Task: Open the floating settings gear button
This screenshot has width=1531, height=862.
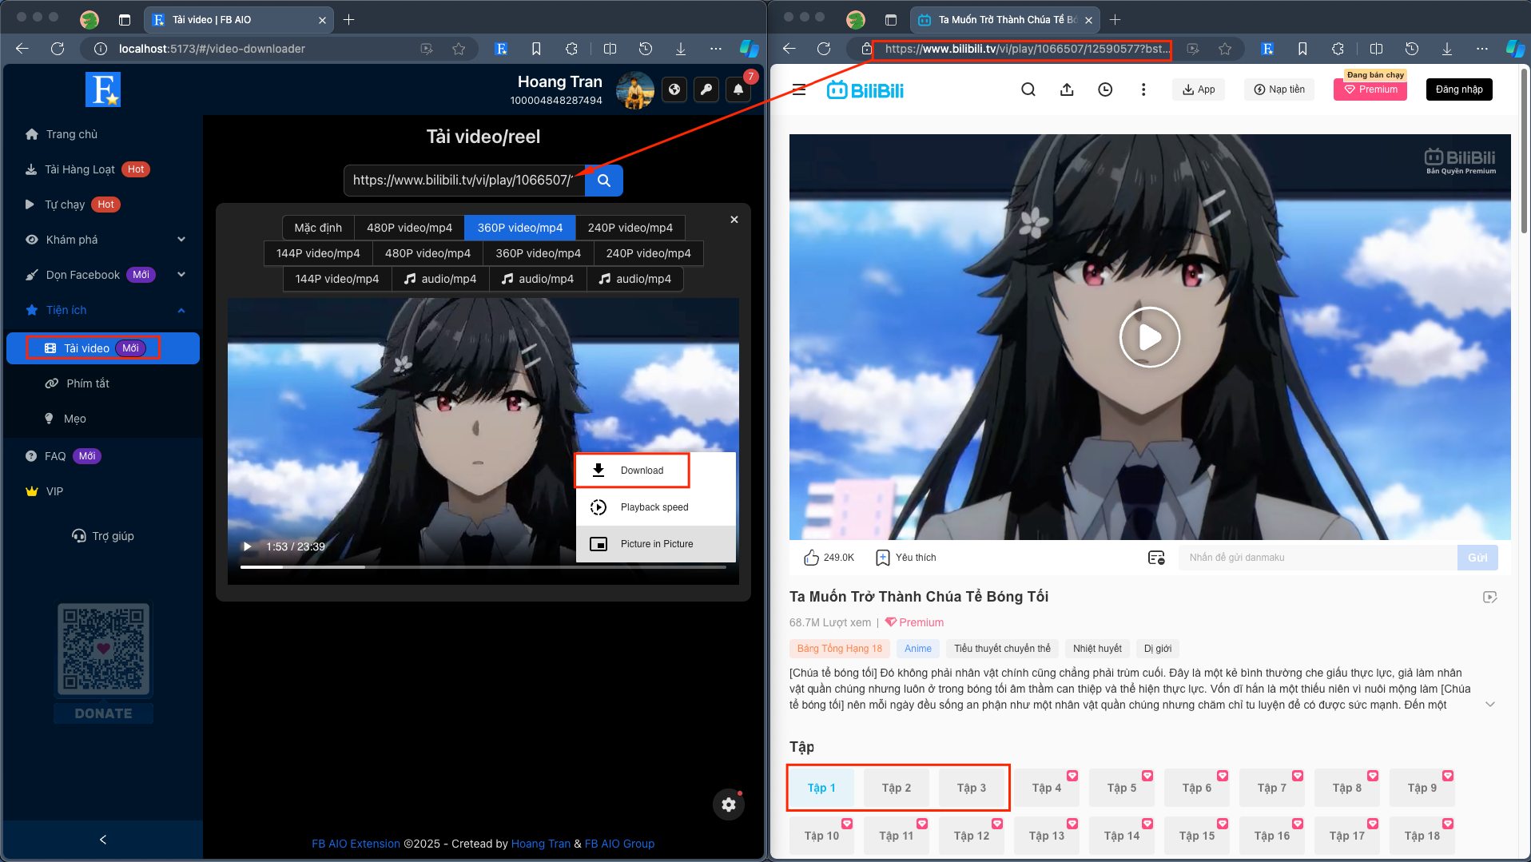Action: [x=729, y=804]
